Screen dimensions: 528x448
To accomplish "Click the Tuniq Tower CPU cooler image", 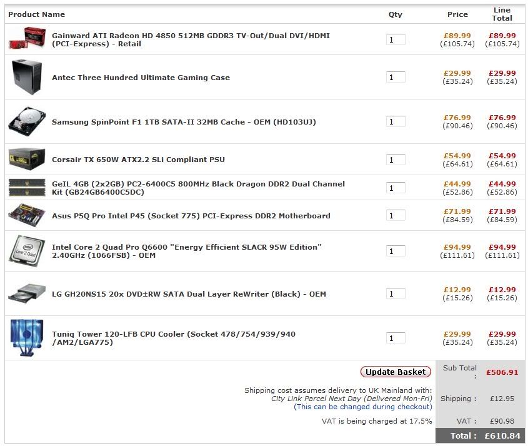I will click(x=27, y=338).
